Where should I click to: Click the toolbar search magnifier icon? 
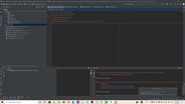tap(181, 4)
